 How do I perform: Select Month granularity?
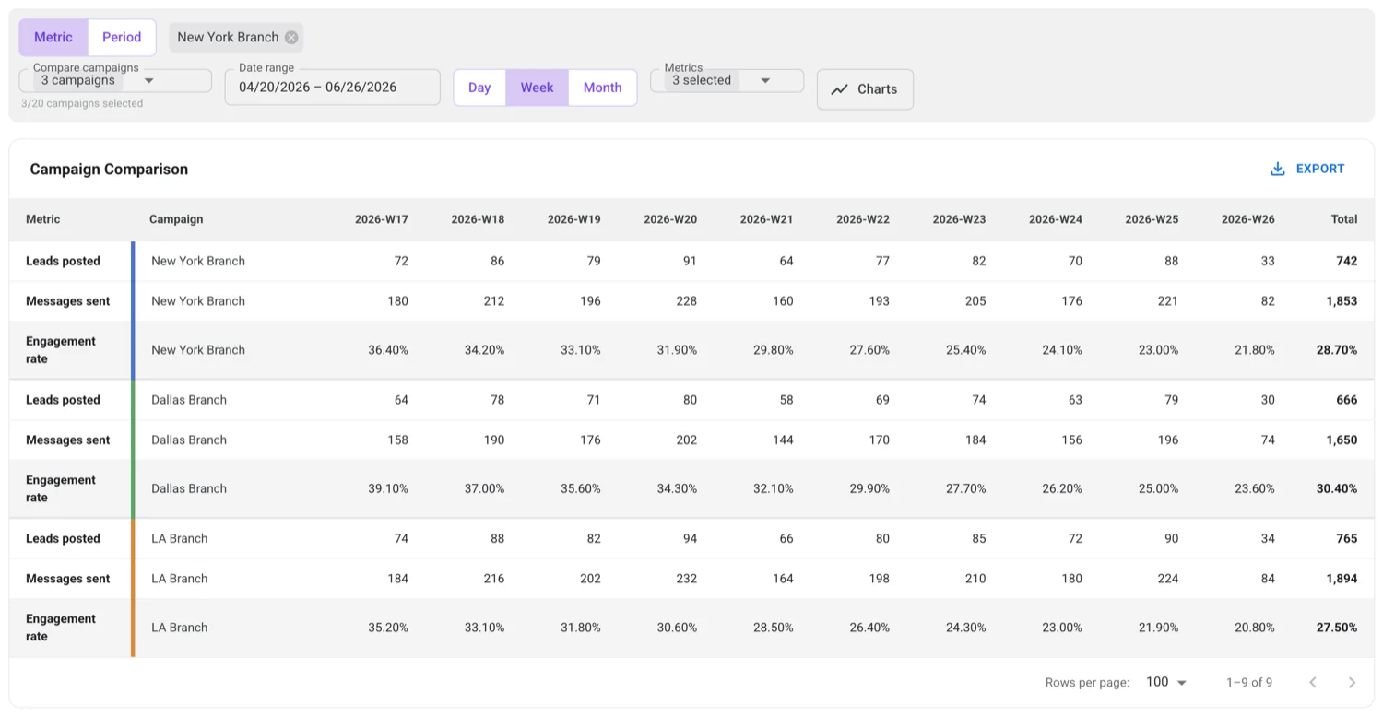603,88
